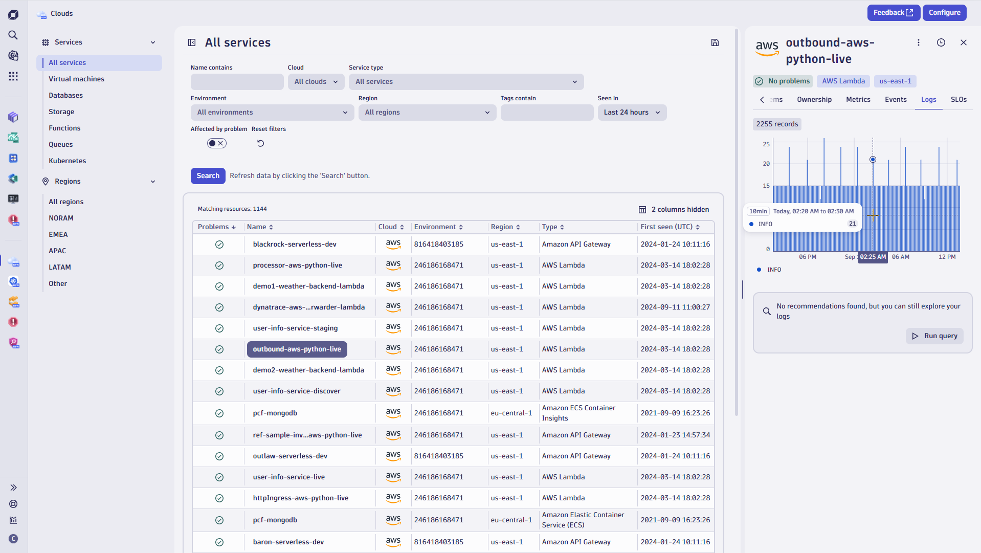
Task: Toggle the Affected by problem filter switch
Action: point(216,143)
